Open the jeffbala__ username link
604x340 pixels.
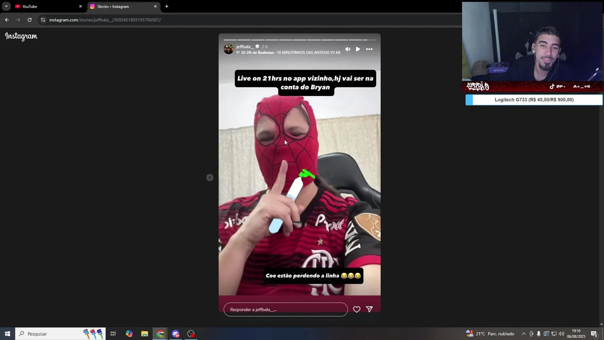245,47
